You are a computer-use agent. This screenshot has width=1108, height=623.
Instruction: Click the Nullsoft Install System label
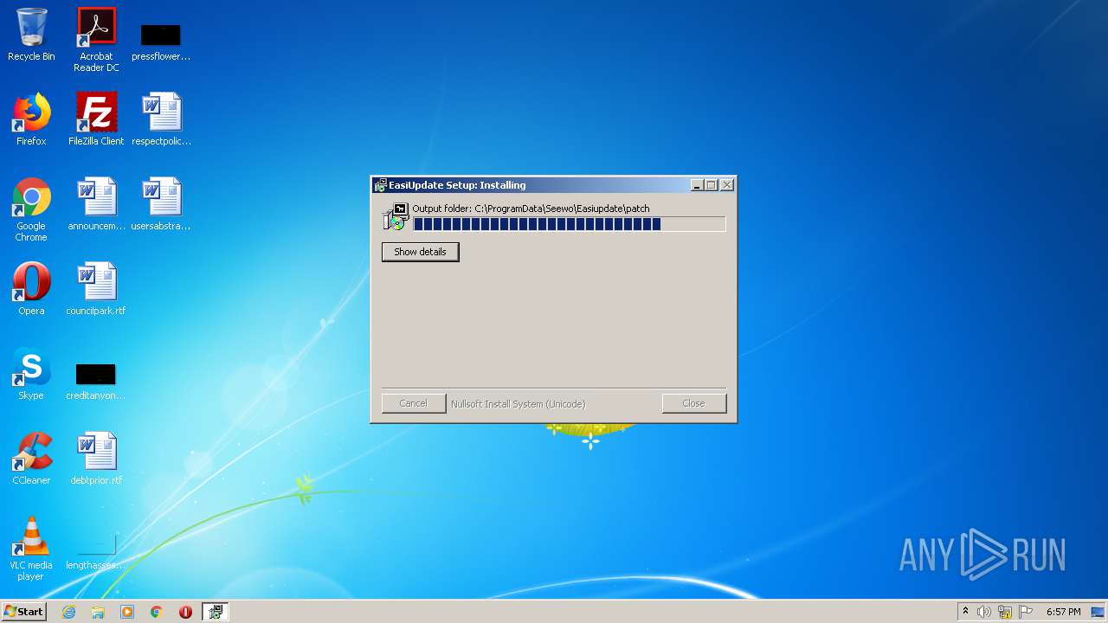(x=518, y=404)
